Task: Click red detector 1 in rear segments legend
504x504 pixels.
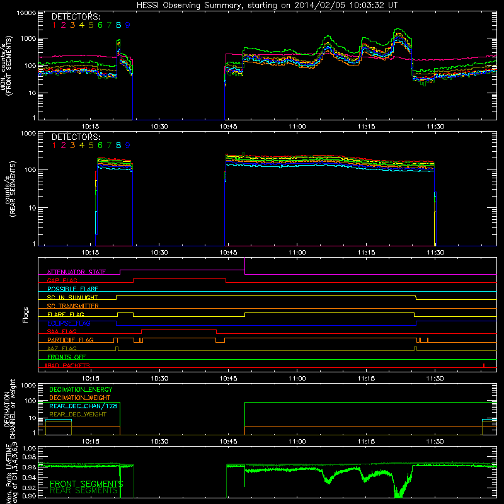Action: (x=54, y=146)
